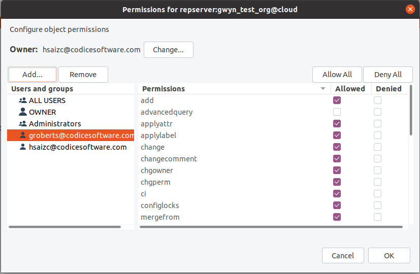
Task: Select hsaizc@codicesoftware.com in users list
Action: tap(71, 147)
